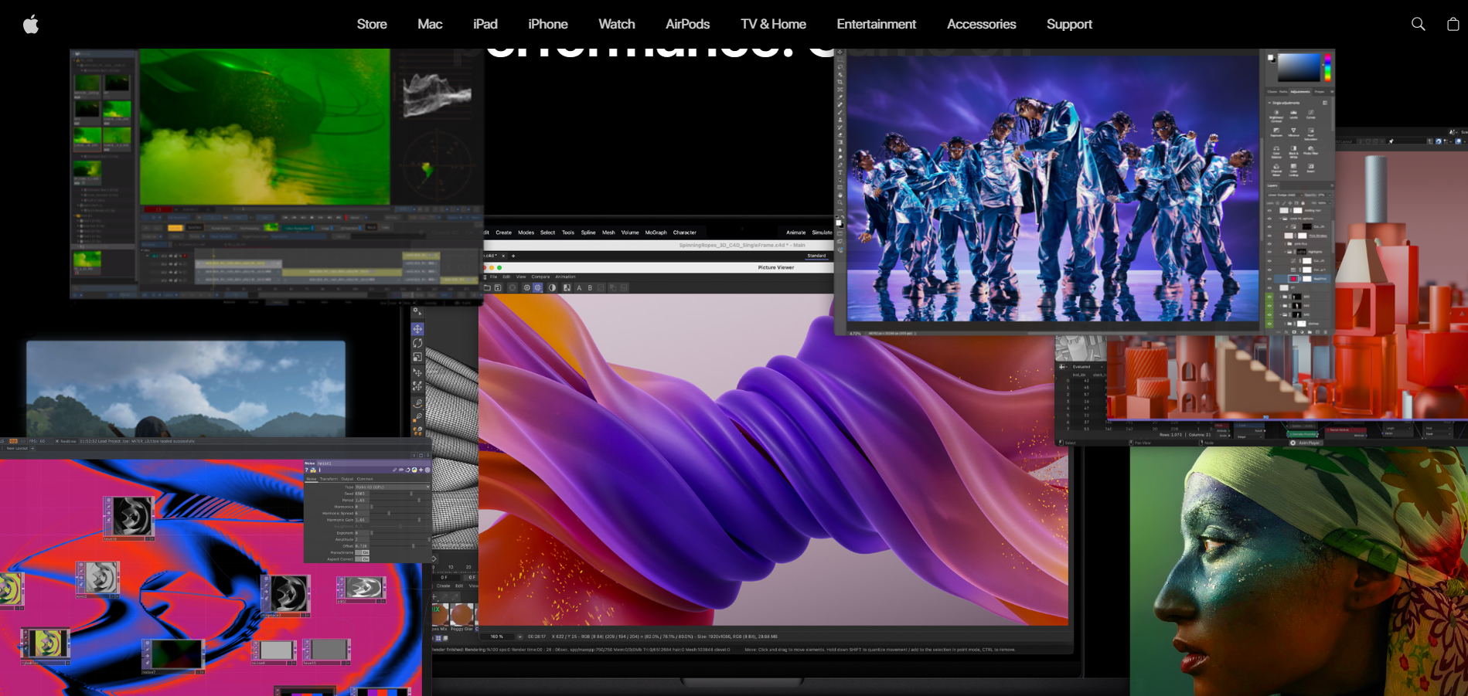Screen dimensions: 1468x696
Task: Toggle the Aspect Correct On switch
Action: pos(362,559)
